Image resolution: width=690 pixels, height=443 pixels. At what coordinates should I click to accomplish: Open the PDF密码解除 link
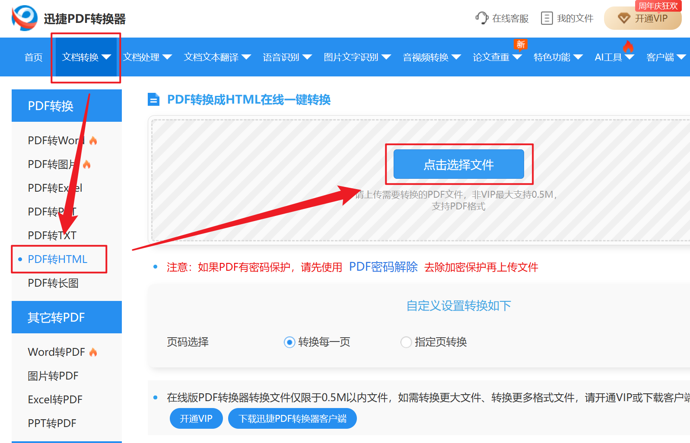[x=383, y=267]
